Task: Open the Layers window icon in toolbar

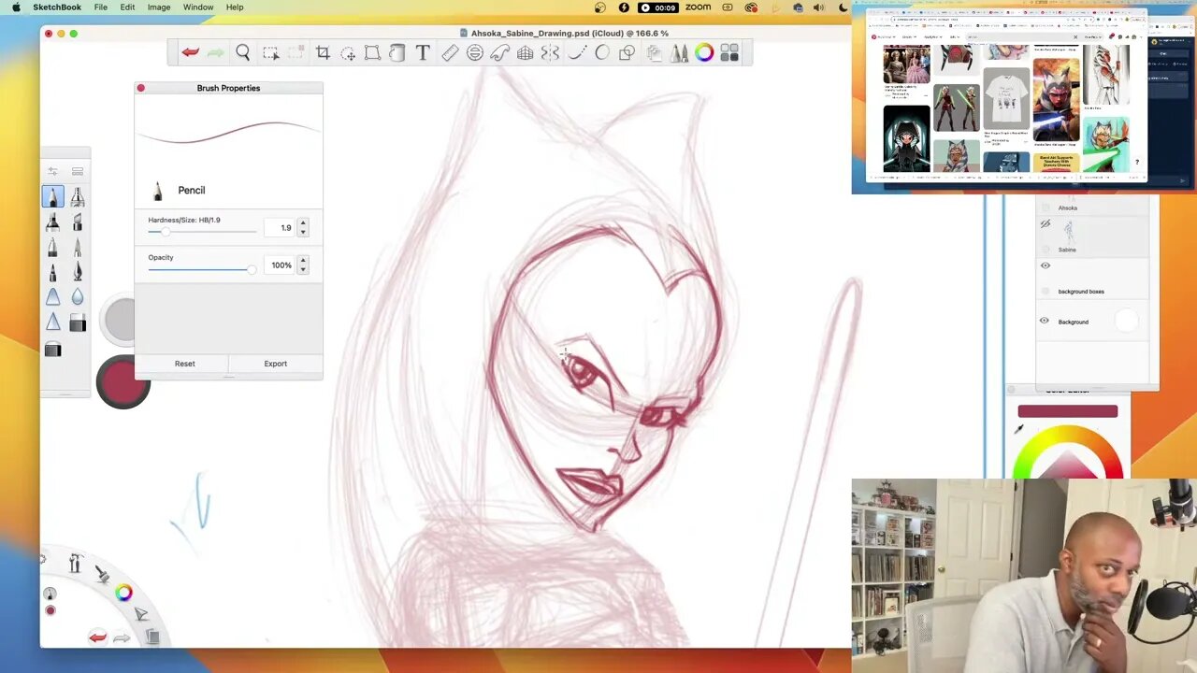Action: [x=654, y=53]
